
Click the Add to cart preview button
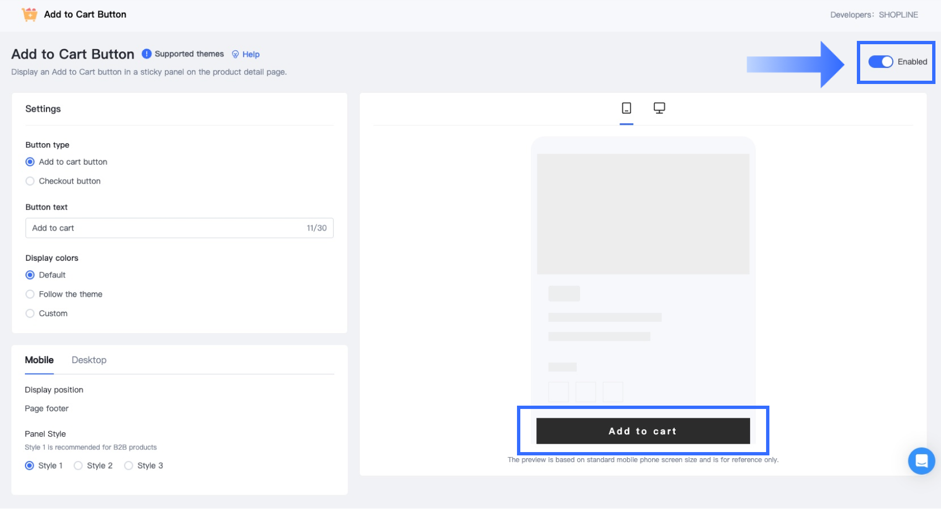click(x=643, y=431)
